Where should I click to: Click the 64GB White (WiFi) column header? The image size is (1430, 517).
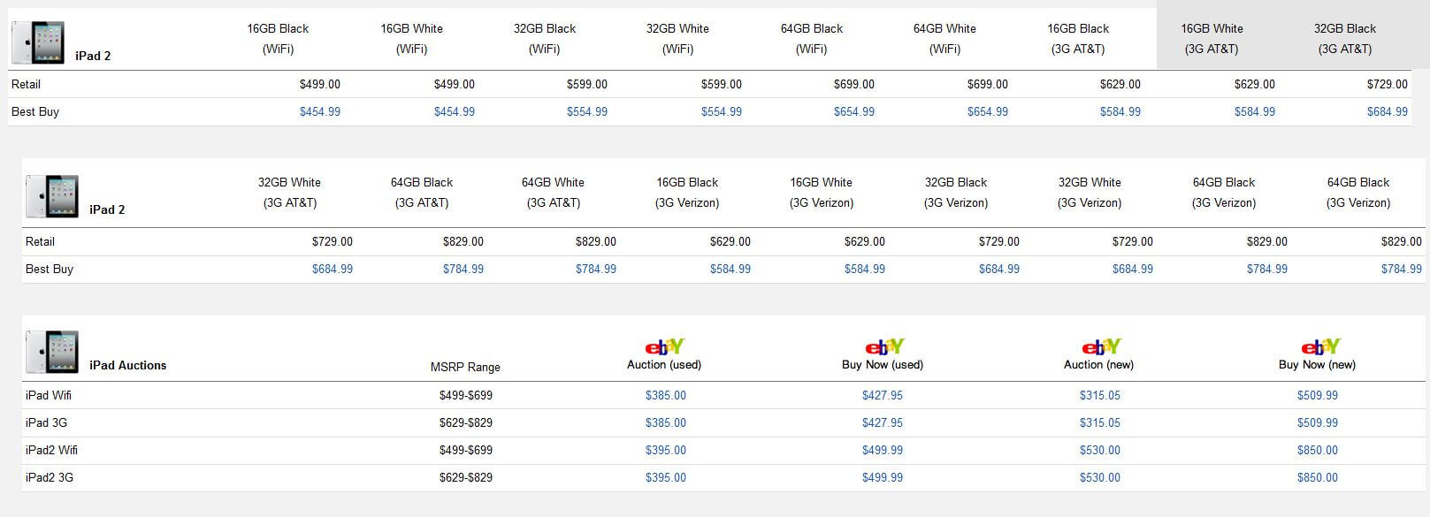click(944, 39)
